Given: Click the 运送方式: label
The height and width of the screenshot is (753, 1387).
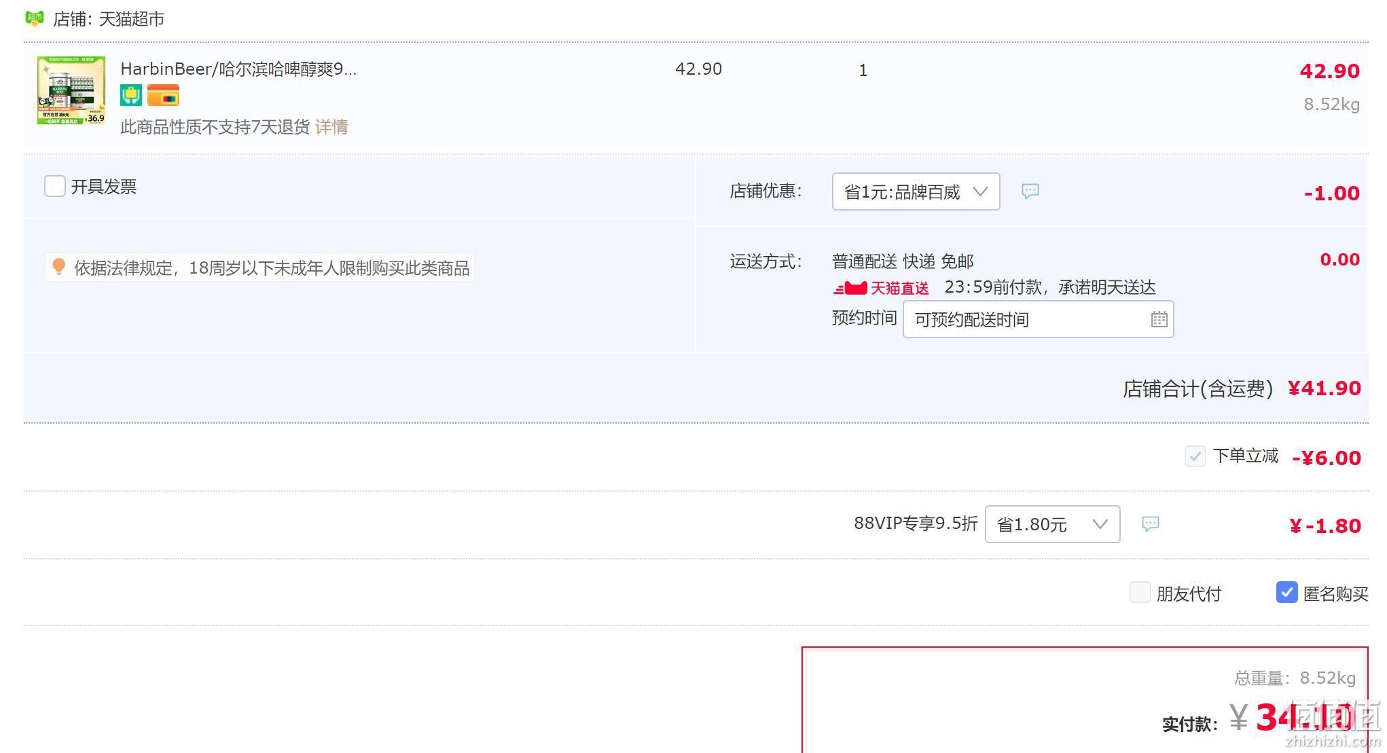Looking at the screenshot, I should 765,261.
